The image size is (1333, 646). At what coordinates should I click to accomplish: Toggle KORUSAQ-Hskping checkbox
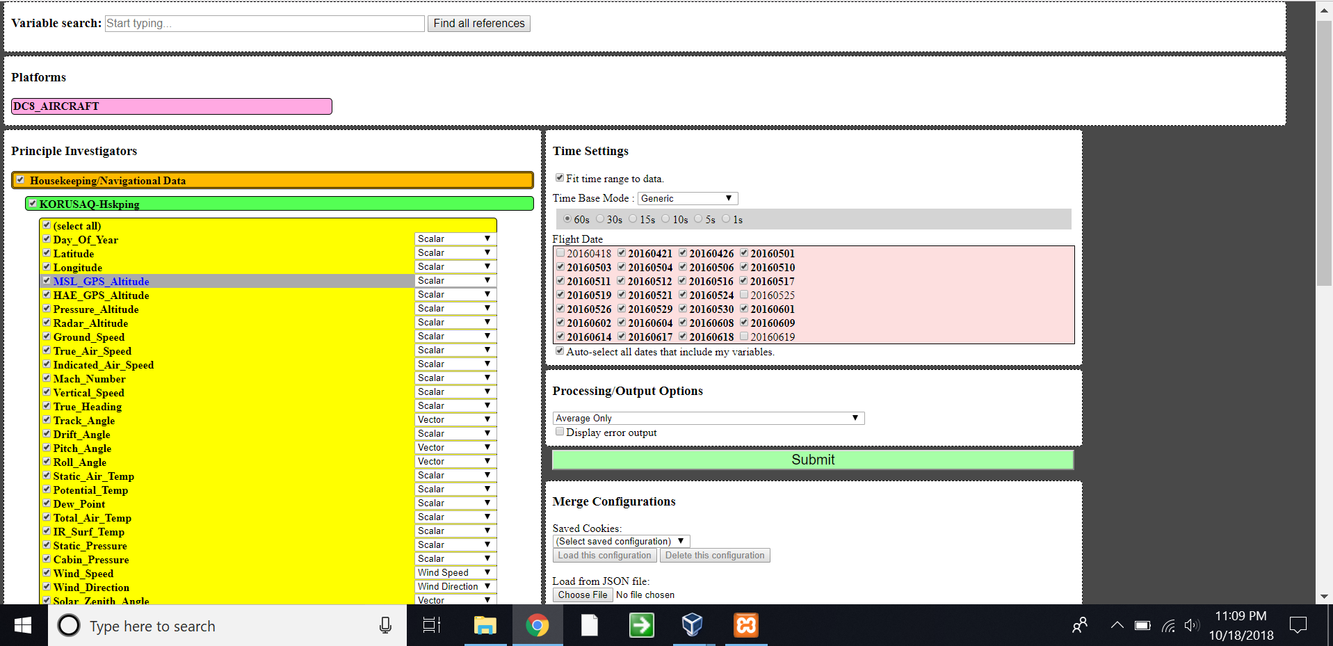pyautogui.click(x=33, y=203)
